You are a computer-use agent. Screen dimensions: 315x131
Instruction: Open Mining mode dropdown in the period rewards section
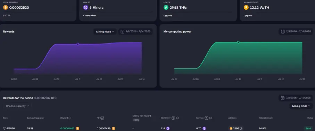[301, 106]
